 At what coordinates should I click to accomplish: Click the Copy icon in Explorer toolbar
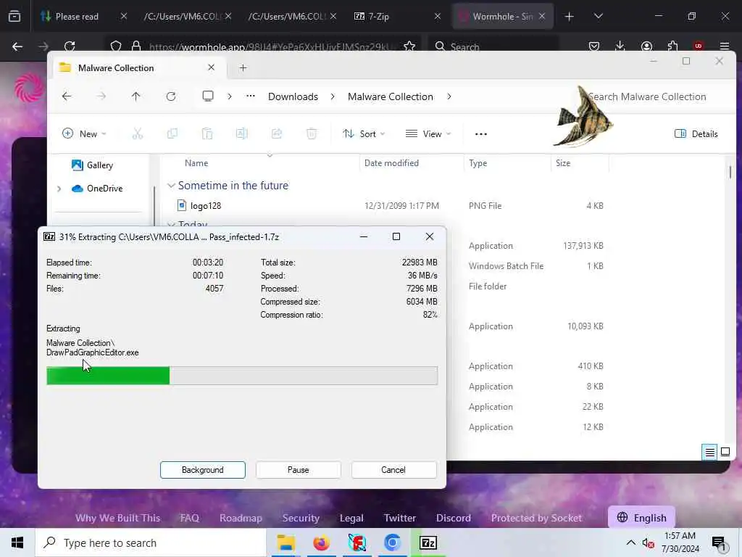(172, 134)
